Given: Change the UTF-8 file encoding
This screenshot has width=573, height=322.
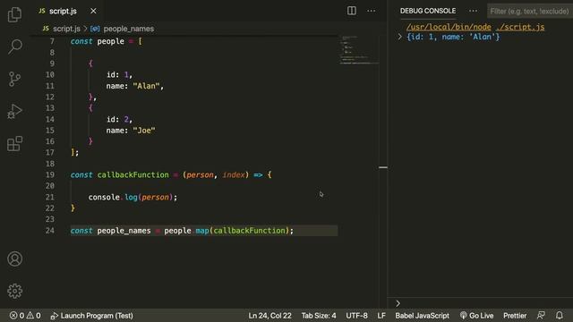Looking at the screenshot, I should [356, 316].
